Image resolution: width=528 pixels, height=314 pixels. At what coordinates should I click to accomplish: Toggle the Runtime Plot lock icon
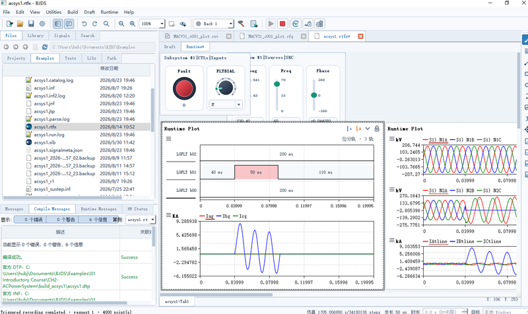click(377, 129)
